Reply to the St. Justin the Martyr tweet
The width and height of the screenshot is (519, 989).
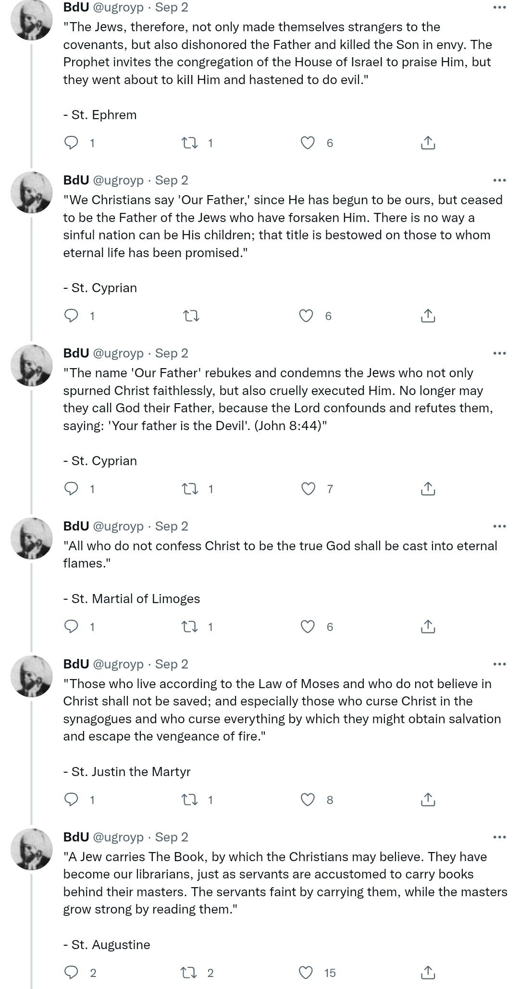(x=71, y=800)
